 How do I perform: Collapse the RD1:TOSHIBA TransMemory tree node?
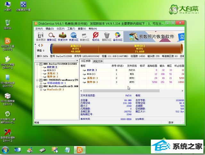pyautogui.click(x=37, y=80)
